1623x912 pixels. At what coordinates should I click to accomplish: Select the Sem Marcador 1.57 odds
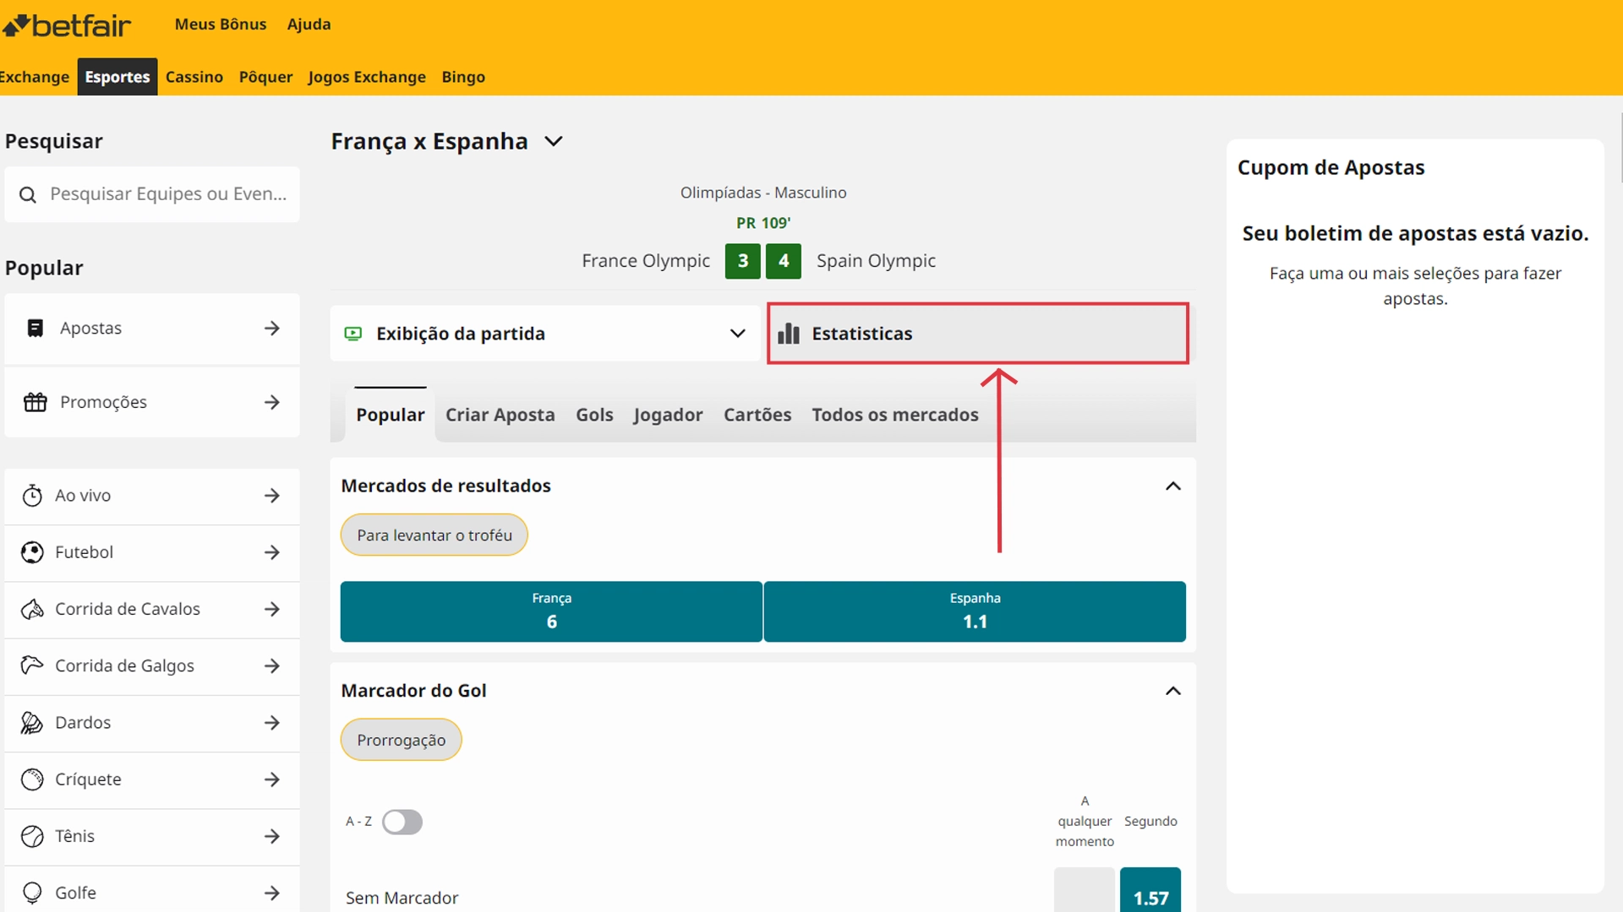point(1150,890)
